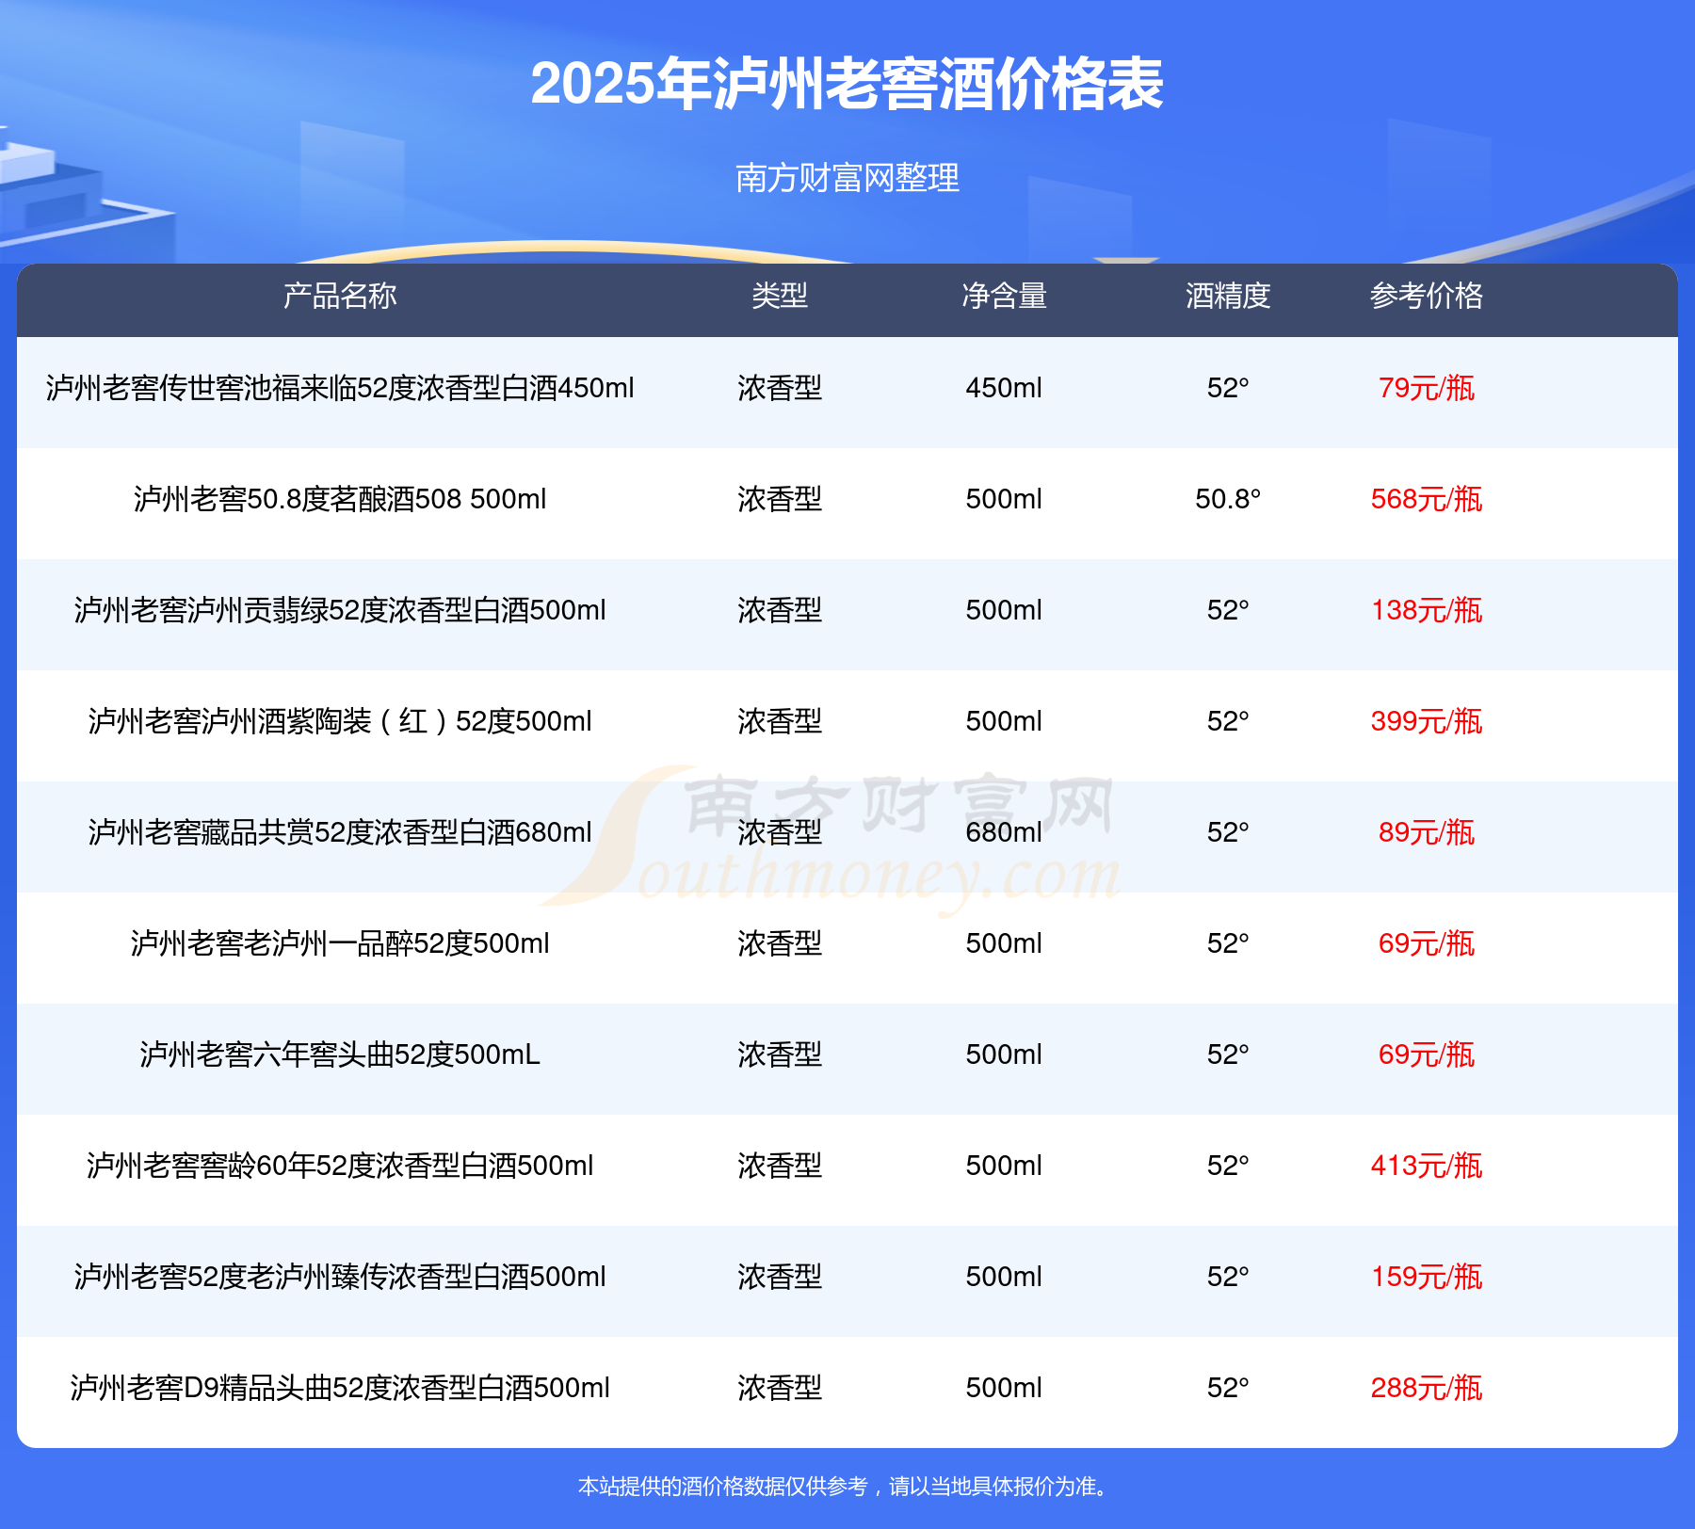Click the footer disclaimer 本站提供的酒价格数据仅供参考

pos(722,1487)
